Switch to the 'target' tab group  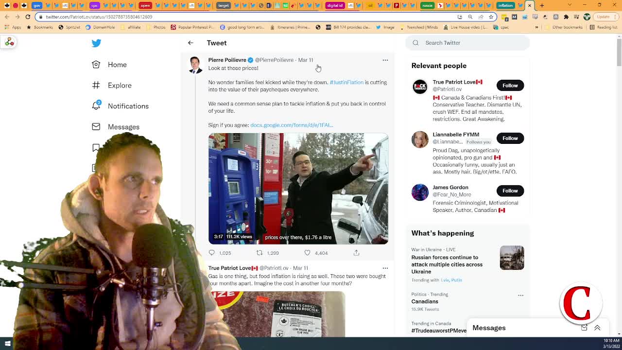[223, 5]
